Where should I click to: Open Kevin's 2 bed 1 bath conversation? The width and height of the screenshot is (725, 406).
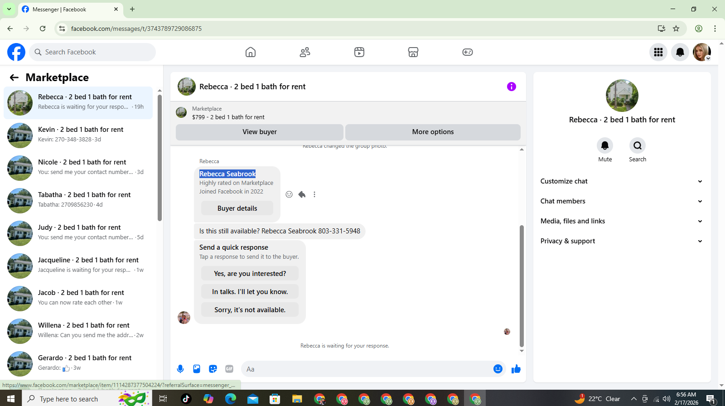78,135
